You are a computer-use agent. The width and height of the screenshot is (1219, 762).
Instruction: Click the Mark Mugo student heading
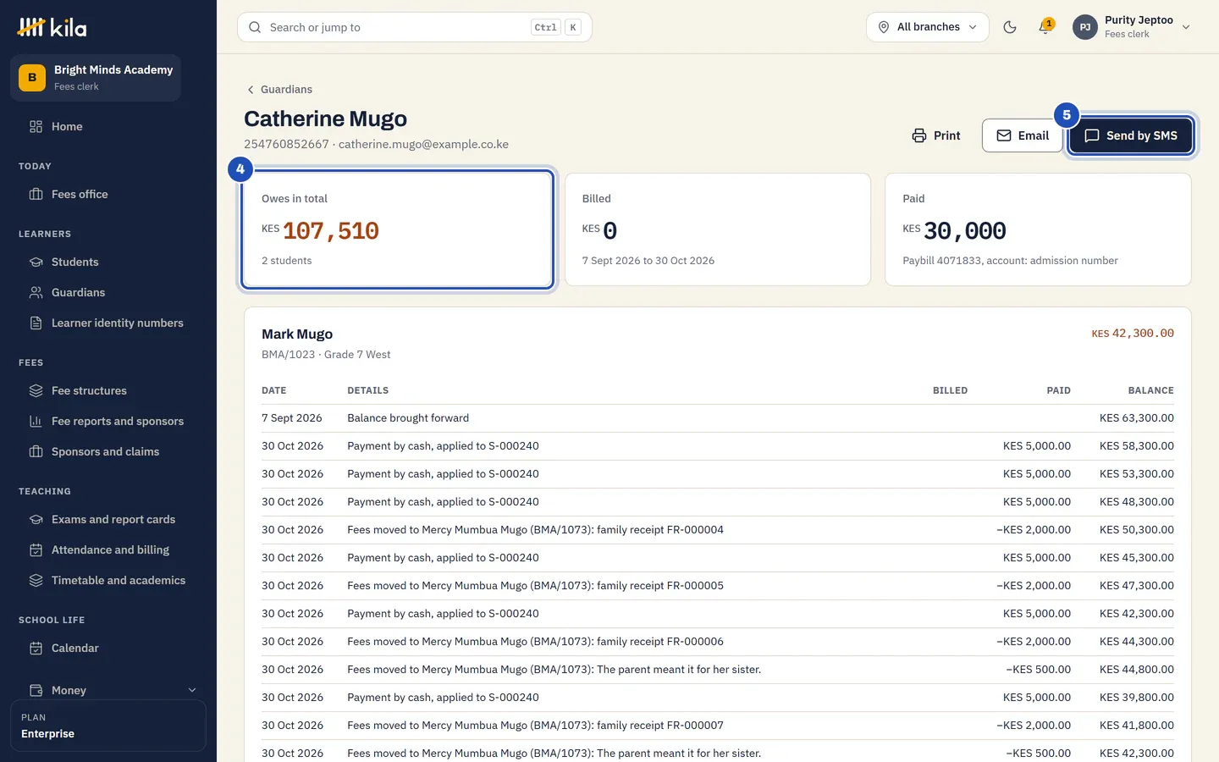[x=297, y=334]
